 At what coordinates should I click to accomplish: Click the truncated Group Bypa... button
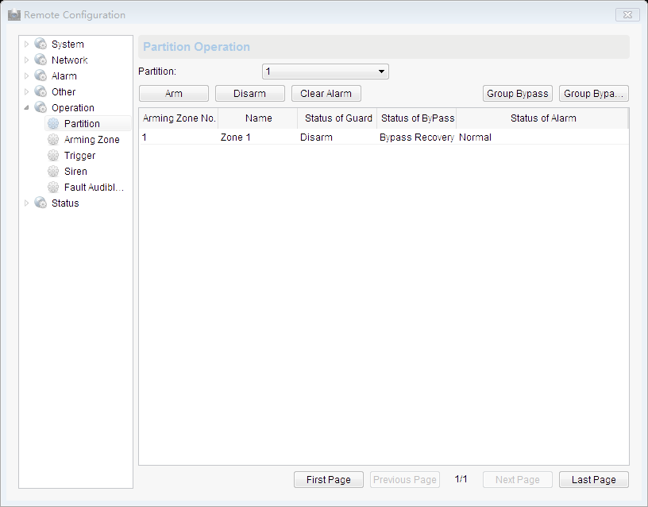(594, 94)
